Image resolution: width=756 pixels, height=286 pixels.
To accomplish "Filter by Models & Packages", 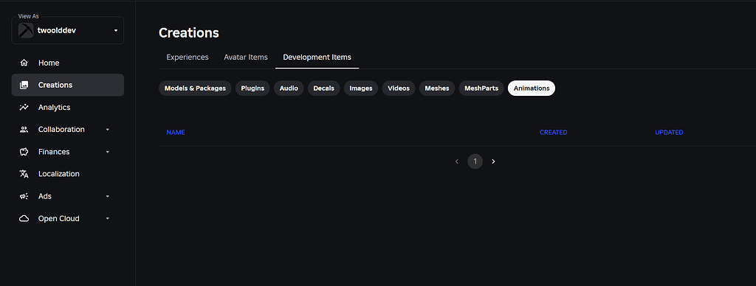I will click(195, 88).
